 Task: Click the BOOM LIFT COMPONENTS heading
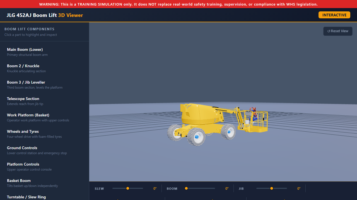[x=30, y=29]
